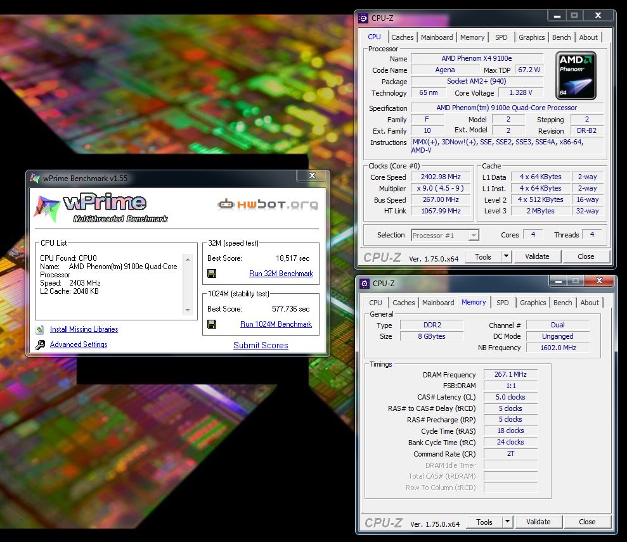The height and width of the screenshot is (542, 627).
Task: Click the upper CPU-Z window title icon
Action: [363, 18]
